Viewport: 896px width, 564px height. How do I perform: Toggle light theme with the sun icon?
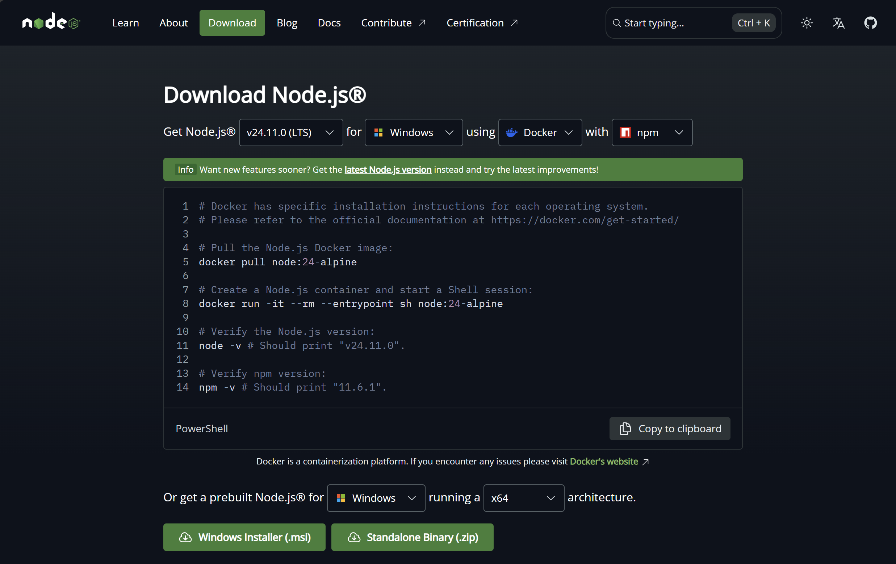point(806,23)
